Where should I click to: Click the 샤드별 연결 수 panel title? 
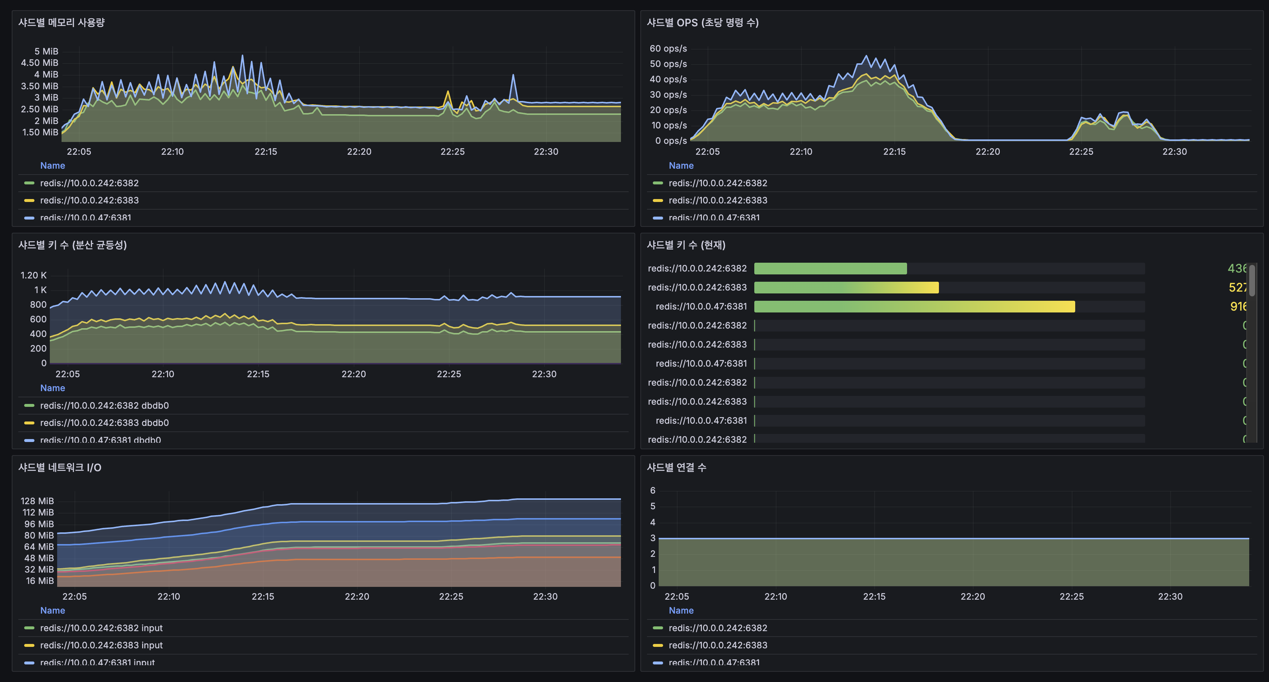676,468
